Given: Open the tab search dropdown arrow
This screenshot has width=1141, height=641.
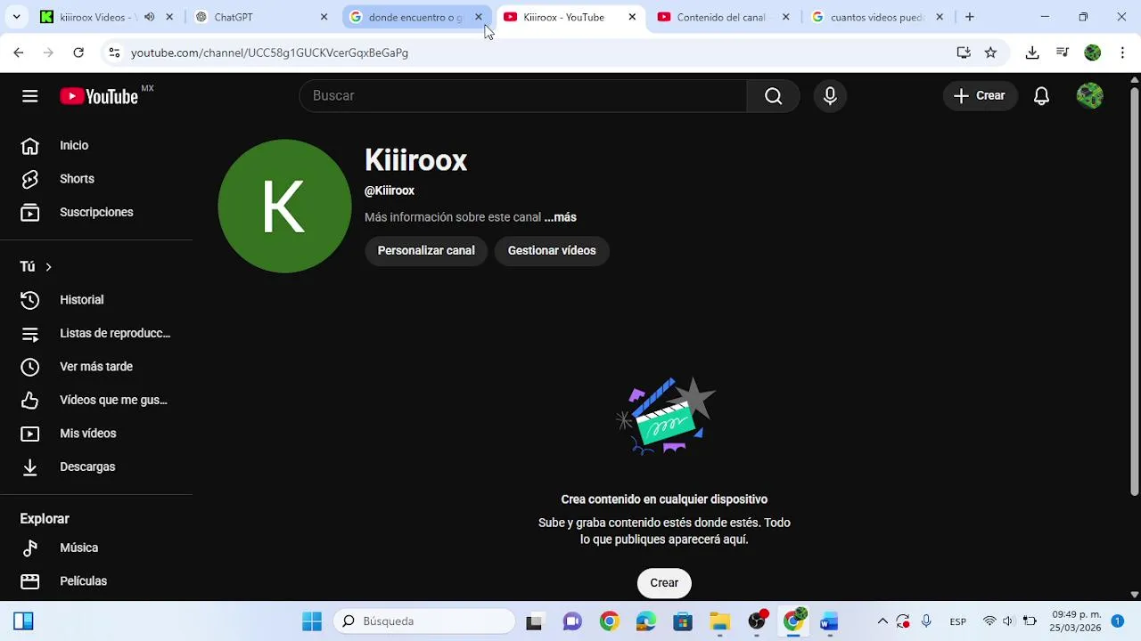Looking at the screenshot, I should [x=16, y=17].
